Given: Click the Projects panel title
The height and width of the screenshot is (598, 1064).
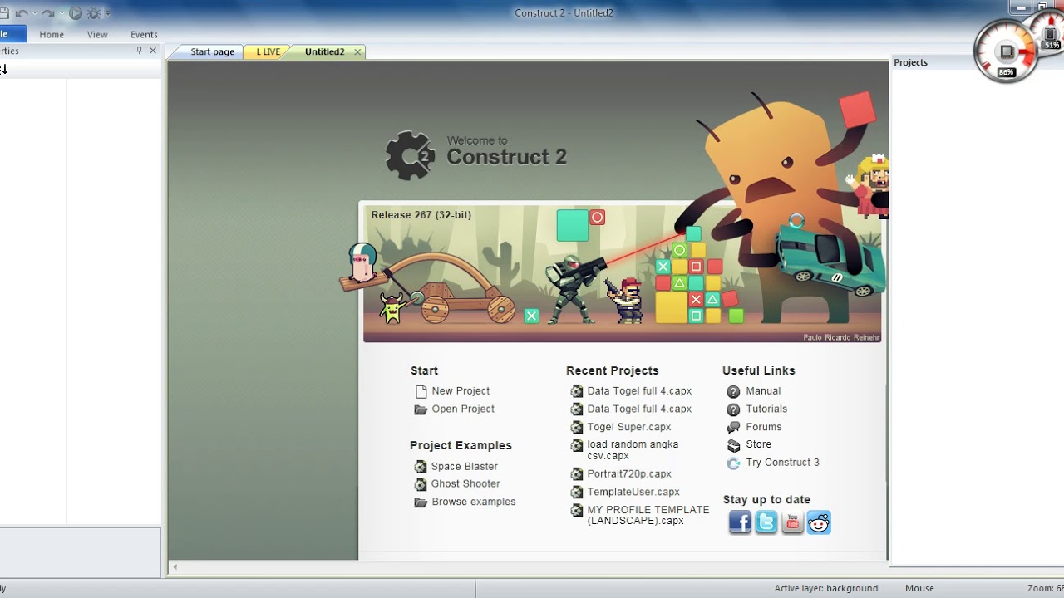Looking at the screenshot, I should pos(910,62).
